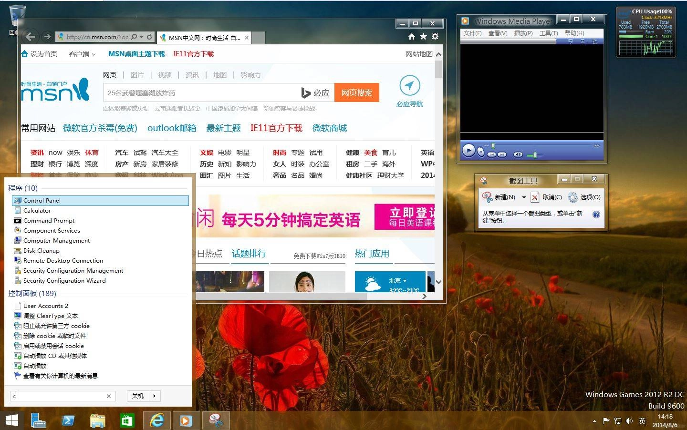687x430 pixels.
Task: Refresh the page in Internet Explorer
Action: pos(149,37)
